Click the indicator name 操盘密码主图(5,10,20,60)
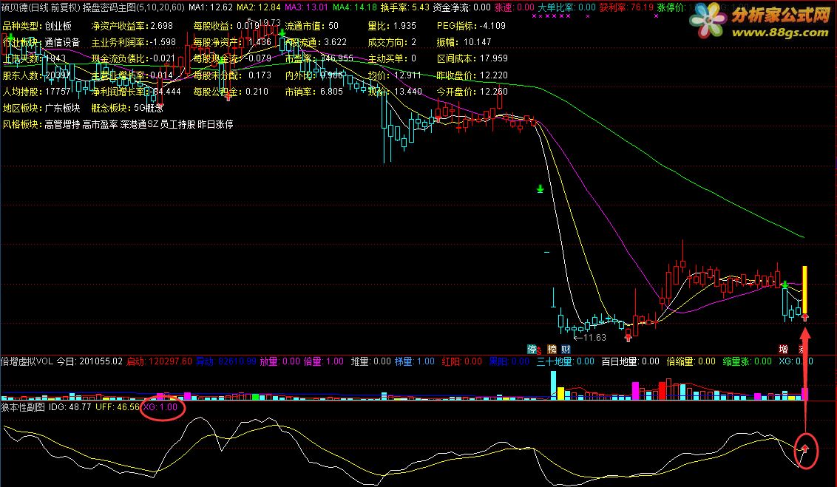Screen dimensions: 837x487 click(x=133, y=7)
